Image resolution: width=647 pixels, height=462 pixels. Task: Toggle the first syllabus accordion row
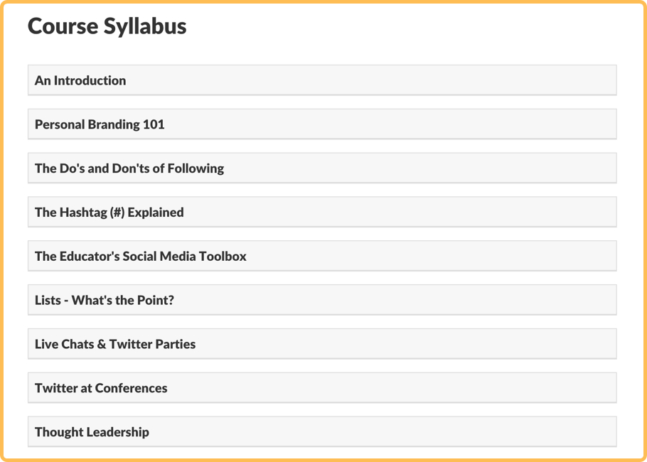(x=322, y=80)
